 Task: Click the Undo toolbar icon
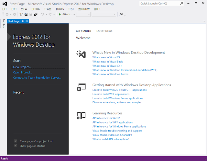pos(42,14)
